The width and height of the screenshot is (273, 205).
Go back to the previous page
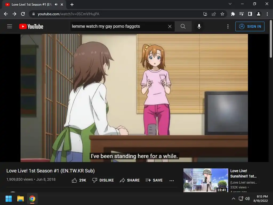(6, 14)
